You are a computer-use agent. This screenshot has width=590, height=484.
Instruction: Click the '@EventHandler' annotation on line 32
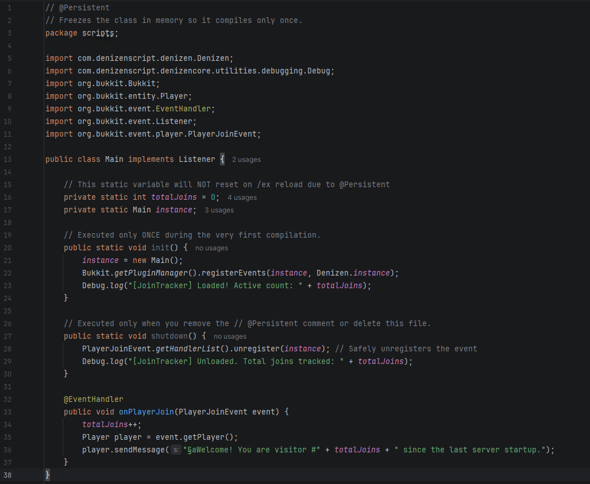pos(93,400)
